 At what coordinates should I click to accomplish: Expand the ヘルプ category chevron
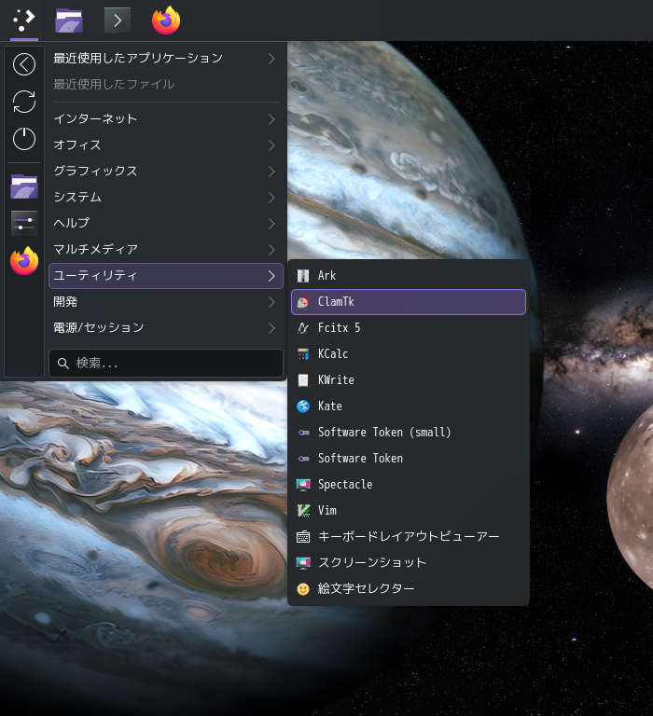click(271, 224)
